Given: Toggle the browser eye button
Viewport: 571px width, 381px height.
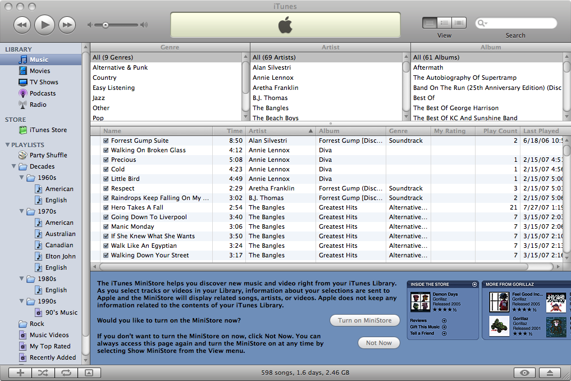Looking at the screenshot, I should click(524, 373).
